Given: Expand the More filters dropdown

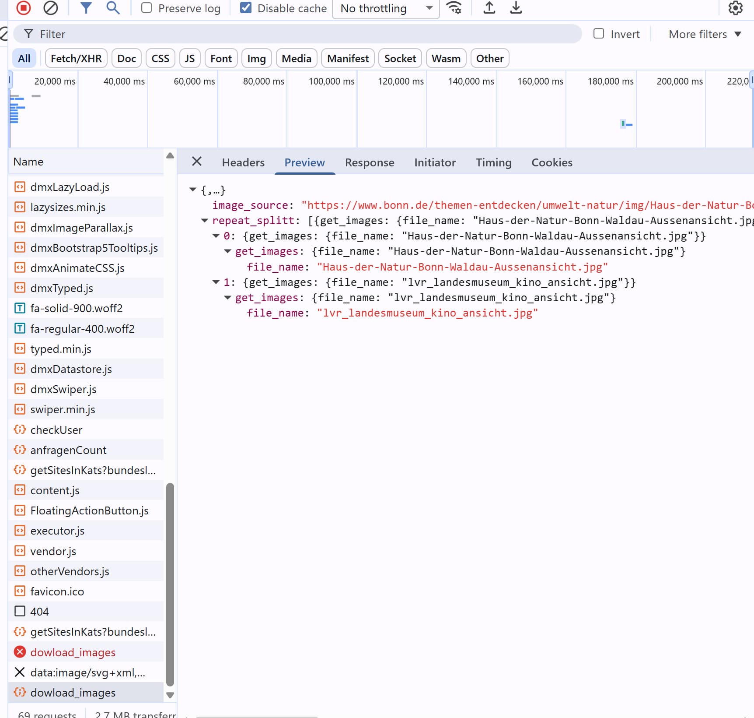Looking at the screenshot, I should click(x=705, y=34).
